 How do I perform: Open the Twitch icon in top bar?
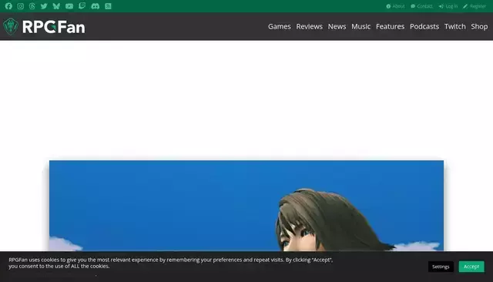point(82,6)
